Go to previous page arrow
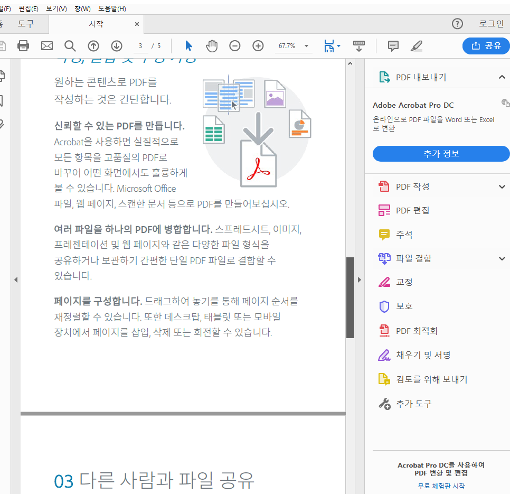The height and width of the screenshot is (494, 510). pos(93,46)
